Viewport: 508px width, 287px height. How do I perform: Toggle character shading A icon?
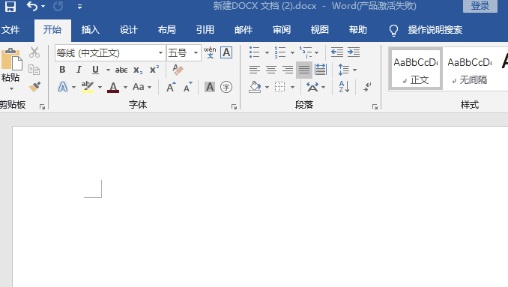(210, 87)
